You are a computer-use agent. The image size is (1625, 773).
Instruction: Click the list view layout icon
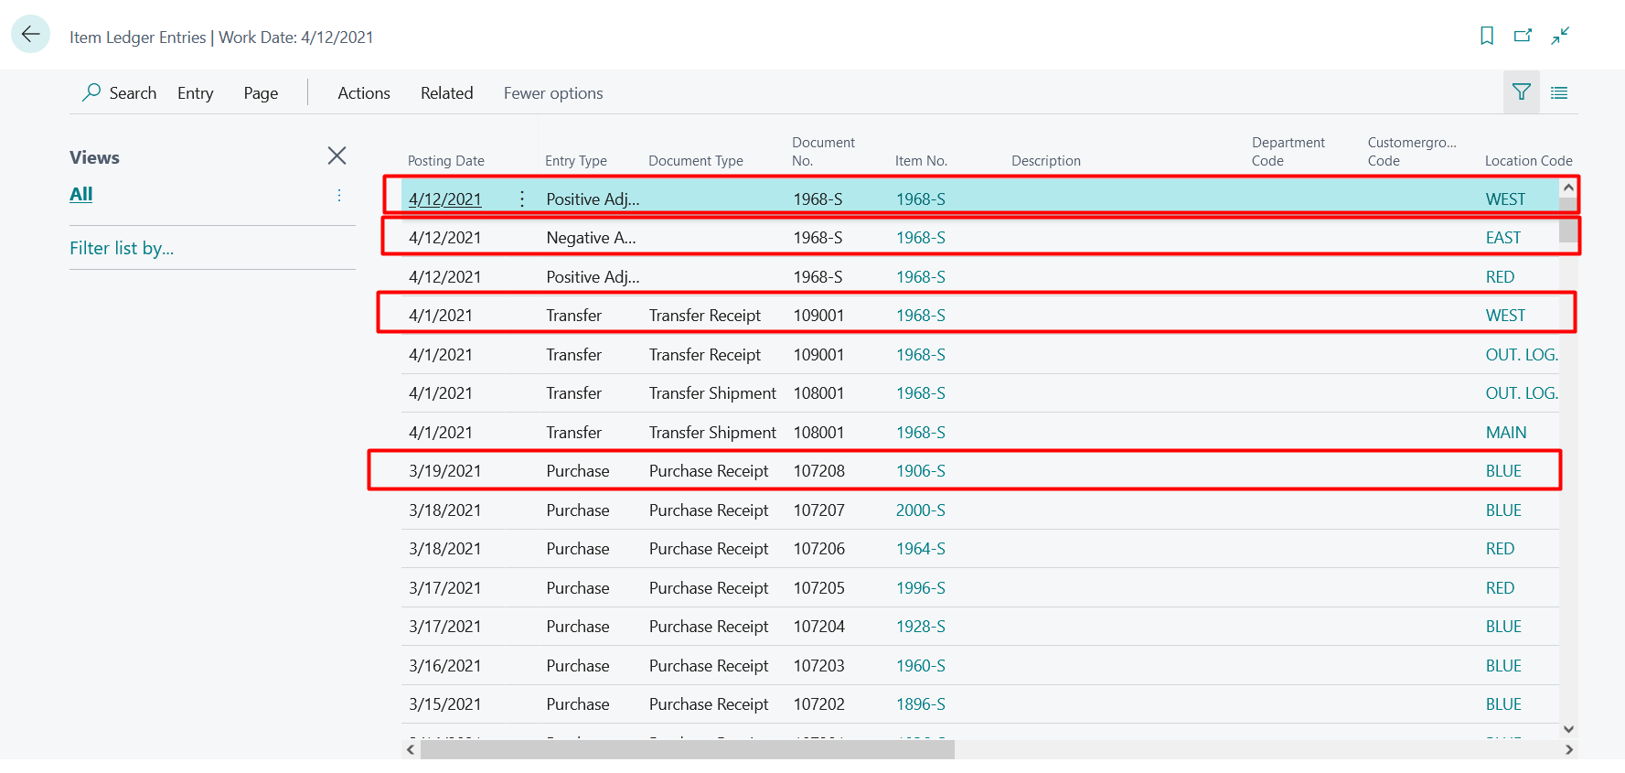[1559, 92]
